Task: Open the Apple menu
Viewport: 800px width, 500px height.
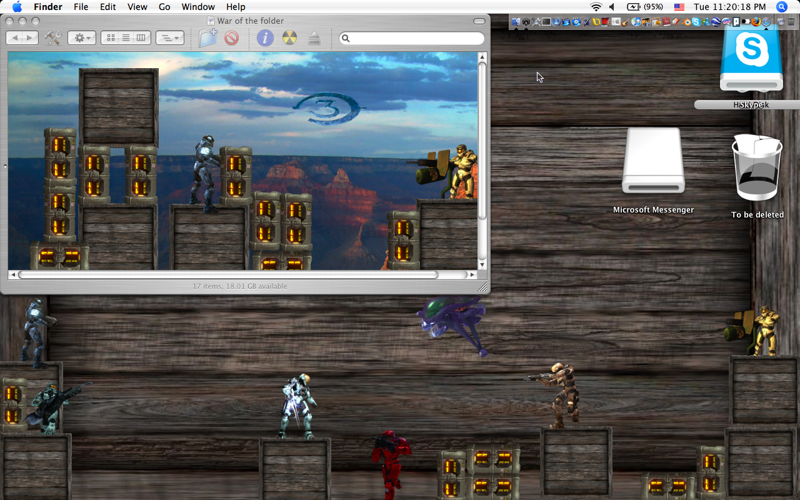Action: coord(17,7)
